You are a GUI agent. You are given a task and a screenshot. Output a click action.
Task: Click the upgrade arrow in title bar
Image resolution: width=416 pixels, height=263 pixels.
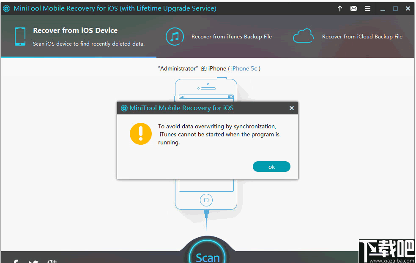pos(339,8)
